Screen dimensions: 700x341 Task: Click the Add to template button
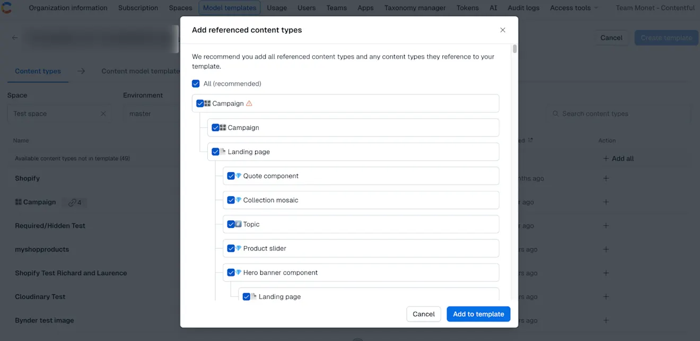(x=478, y=314)
